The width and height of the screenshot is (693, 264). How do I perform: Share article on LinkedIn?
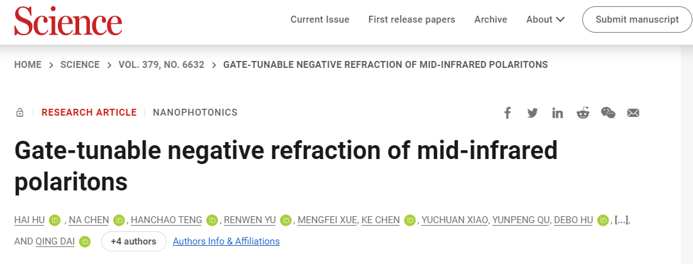[x=558, y=113]
